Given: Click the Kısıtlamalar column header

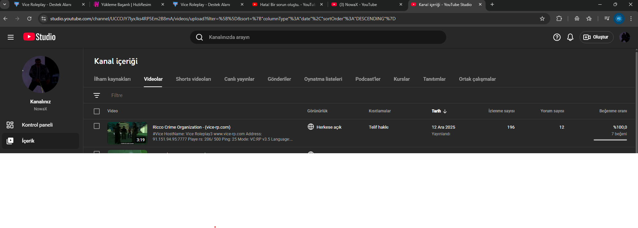Looking at the screenshot, I should 380,111.
